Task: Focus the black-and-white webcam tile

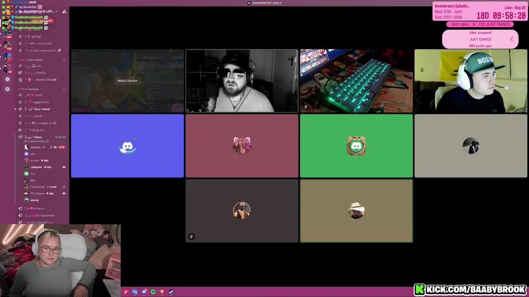Action: (x=242, y=81)
